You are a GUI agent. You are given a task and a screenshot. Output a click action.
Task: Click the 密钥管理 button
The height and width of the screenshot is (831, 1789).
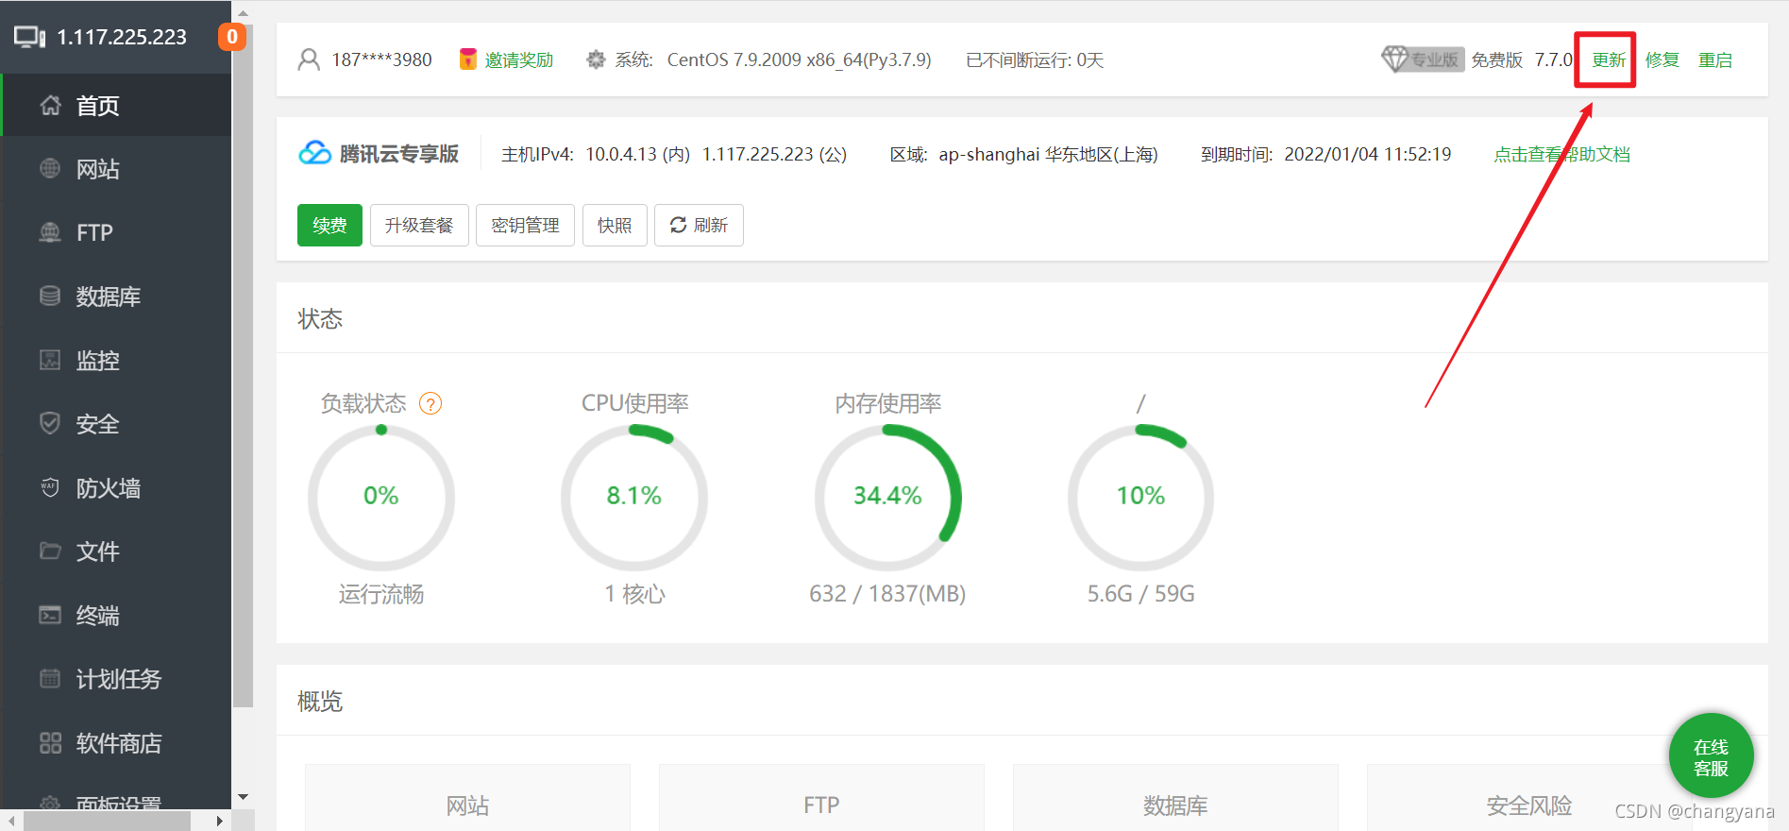525,225
